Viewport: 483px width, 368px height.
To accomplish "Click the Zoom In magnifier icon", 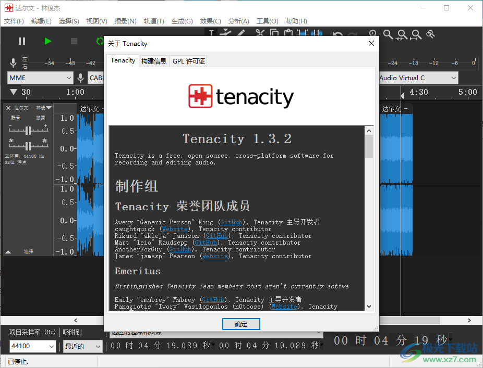I will (373, 34).
